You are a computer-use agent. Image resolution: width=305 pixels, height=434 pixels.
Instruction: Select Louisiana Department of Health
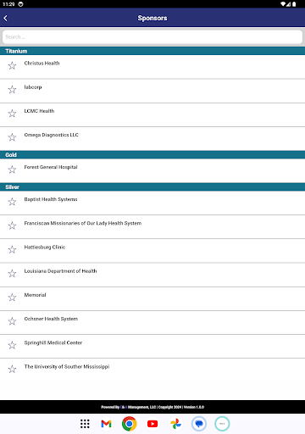tap(152, 275)
